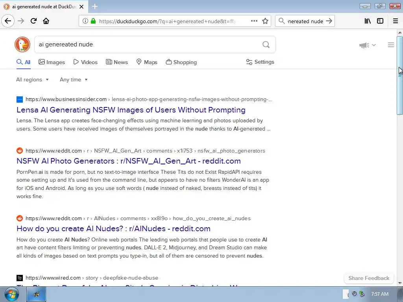The image size is (403, 302).
Task: Click the scrollbar up arrow
Action: coord(400,33)
